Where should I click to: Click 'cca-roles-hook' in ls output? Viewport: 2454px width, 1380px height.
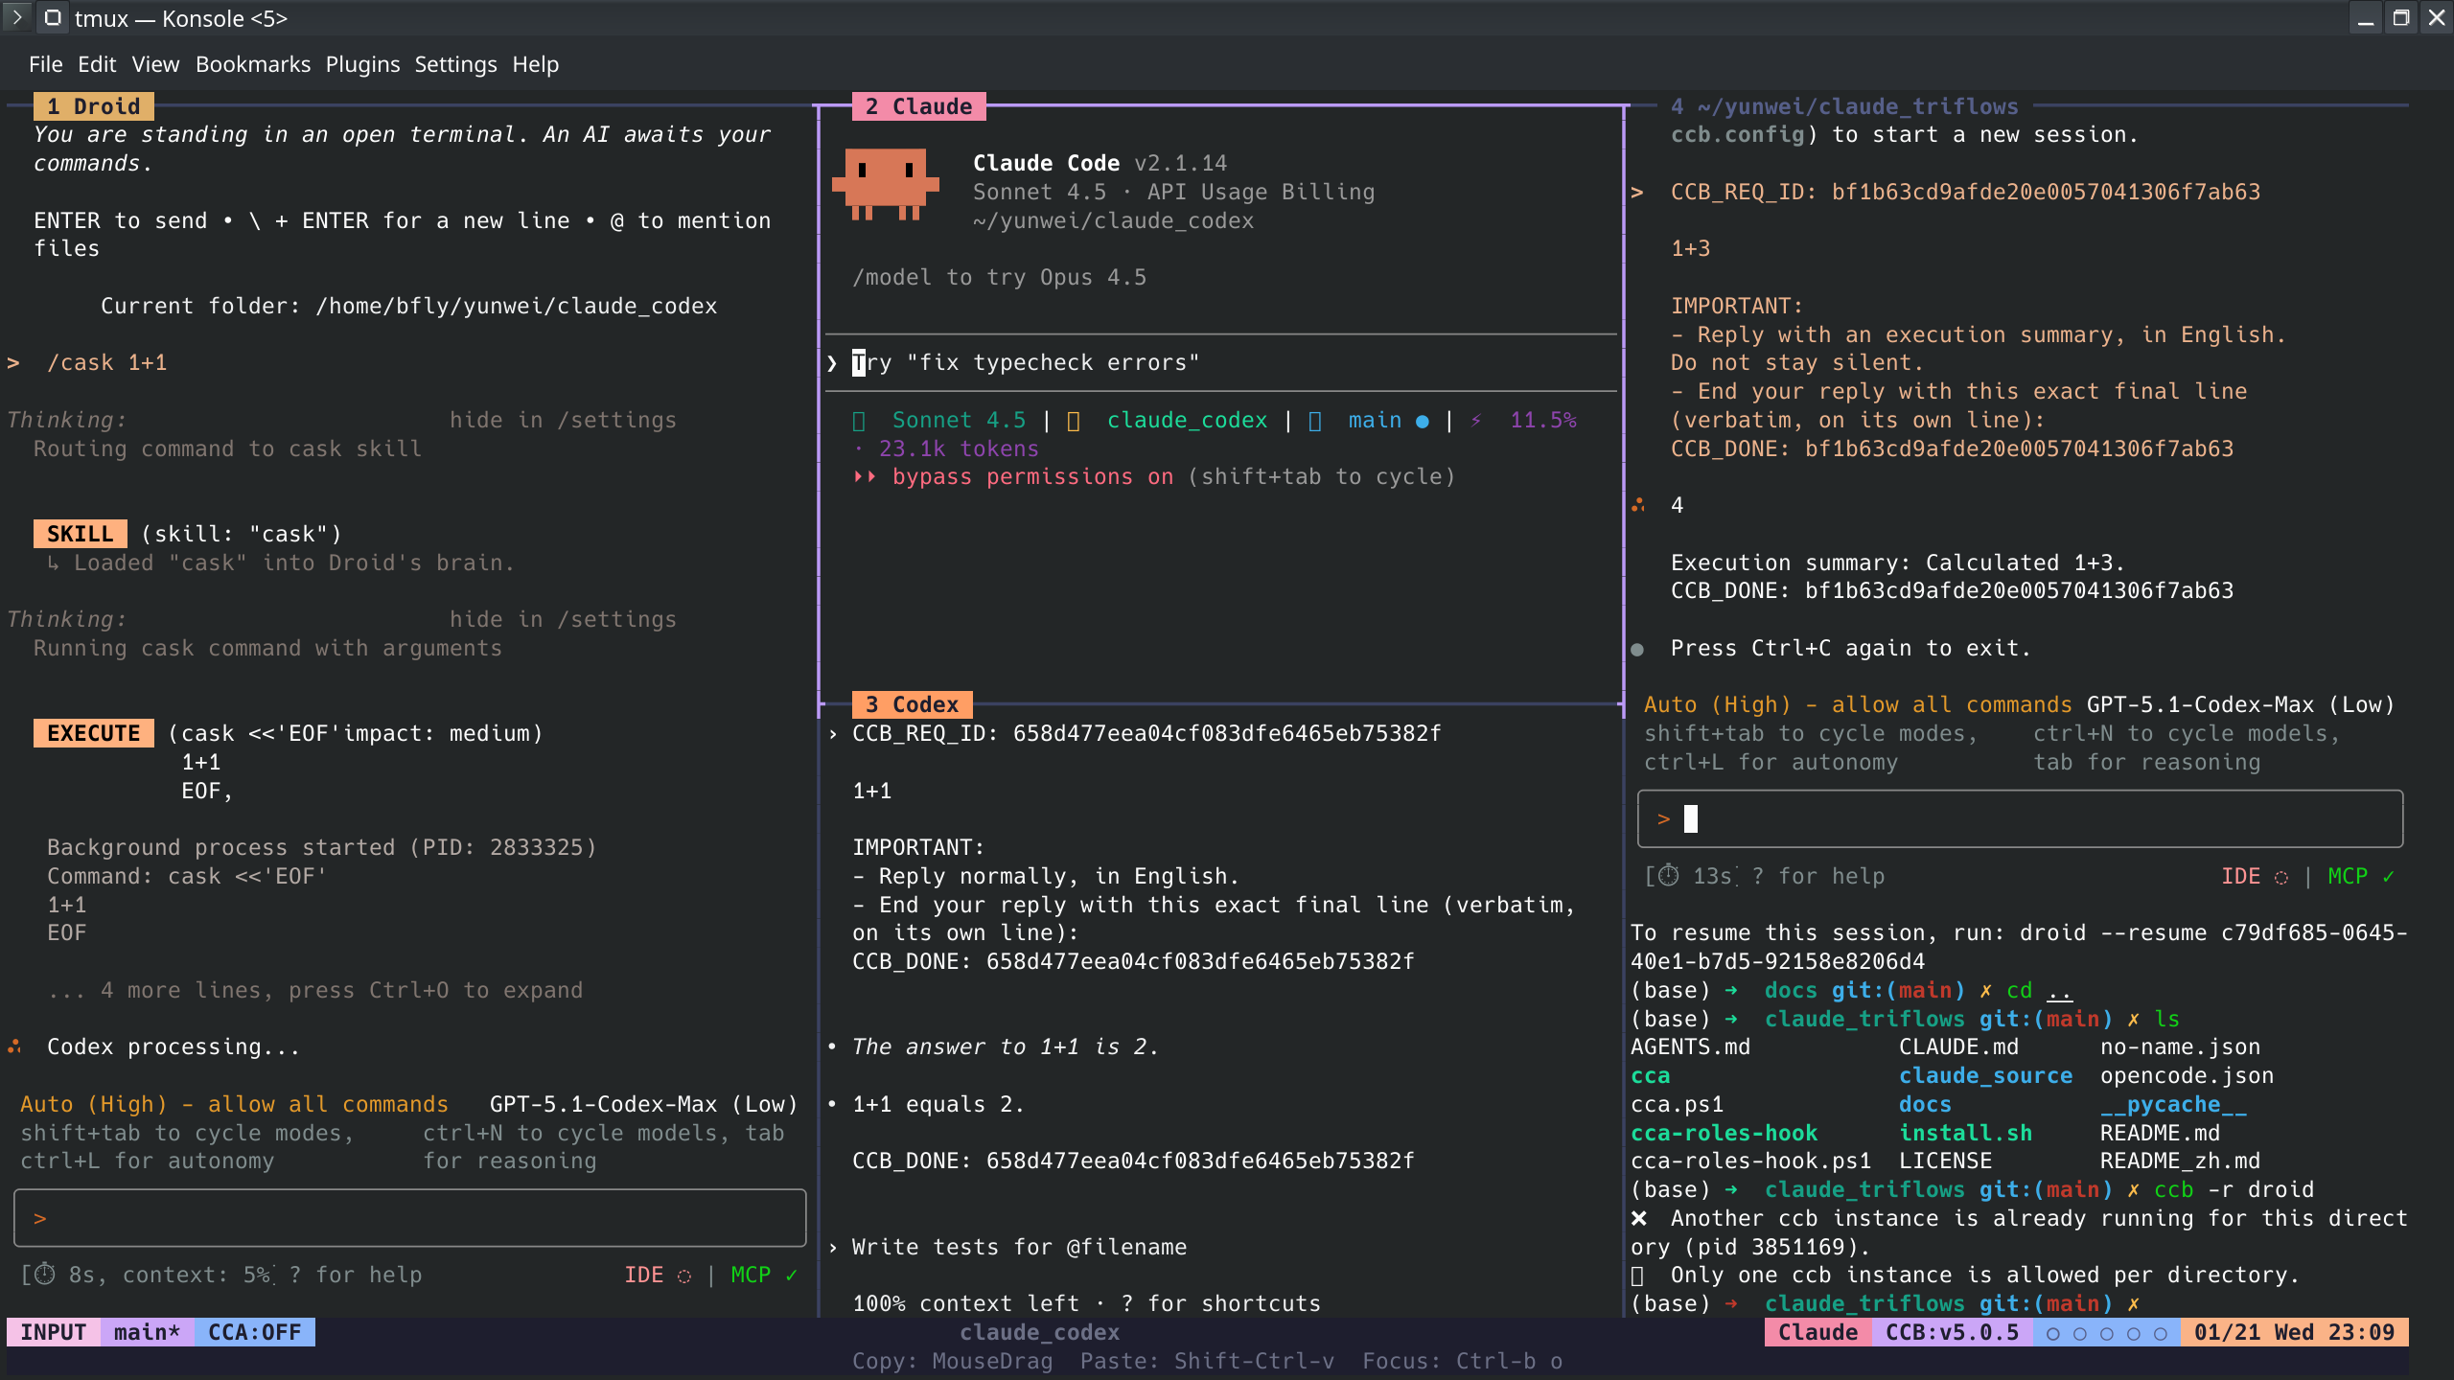(x=1724, y=1133)
